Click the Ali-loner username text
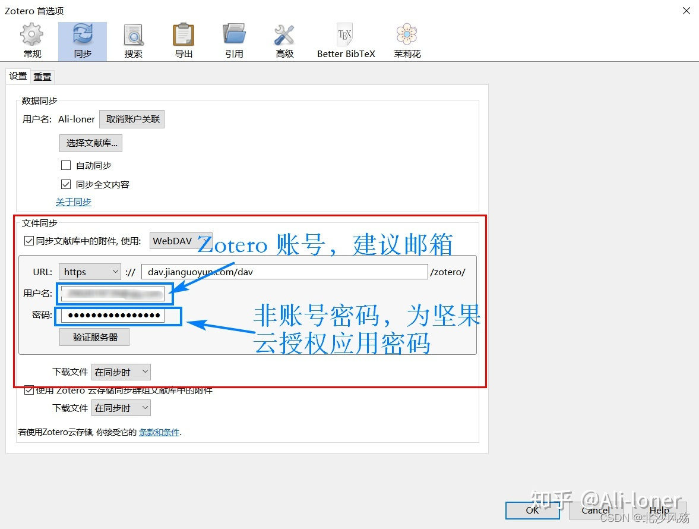 click(x=76, y=119)
